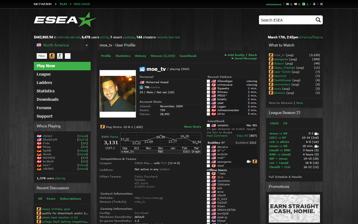358x224 pixels.
Task: Click the Filter button
Action: tap(42, 56)
